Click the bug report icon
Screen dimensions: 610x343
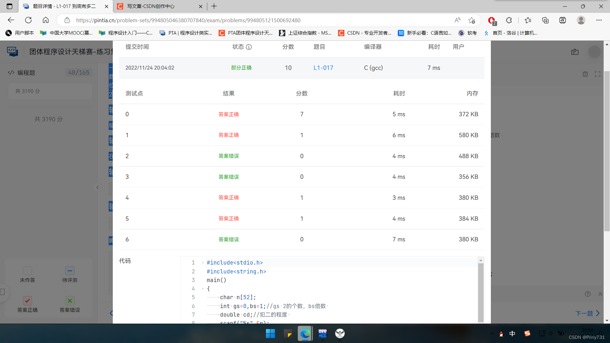tap(586, 74)
